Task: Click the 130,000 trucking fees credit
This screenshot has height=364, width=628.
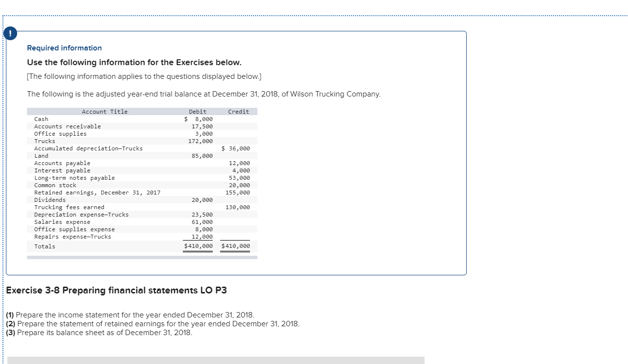Action: tap(238, 207)
